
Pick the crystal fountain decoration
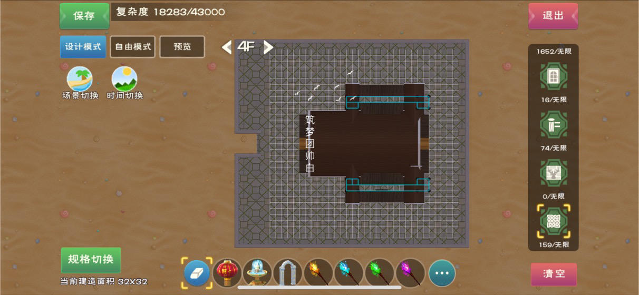pos(258,273)
